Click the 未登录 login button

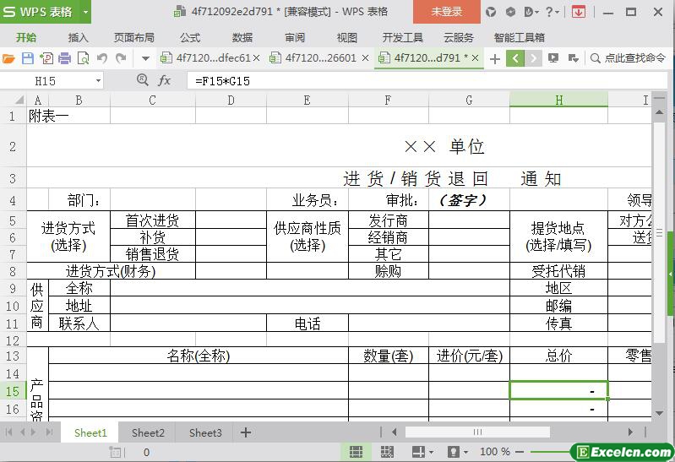click(x=446, y=12)
